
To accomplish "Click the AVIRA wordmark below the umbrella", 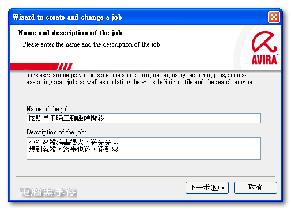I will [x=264, y=59].
